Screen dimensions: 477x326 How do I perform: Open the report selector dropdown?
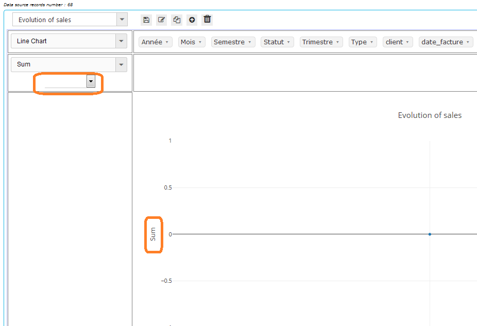point(122,19)
